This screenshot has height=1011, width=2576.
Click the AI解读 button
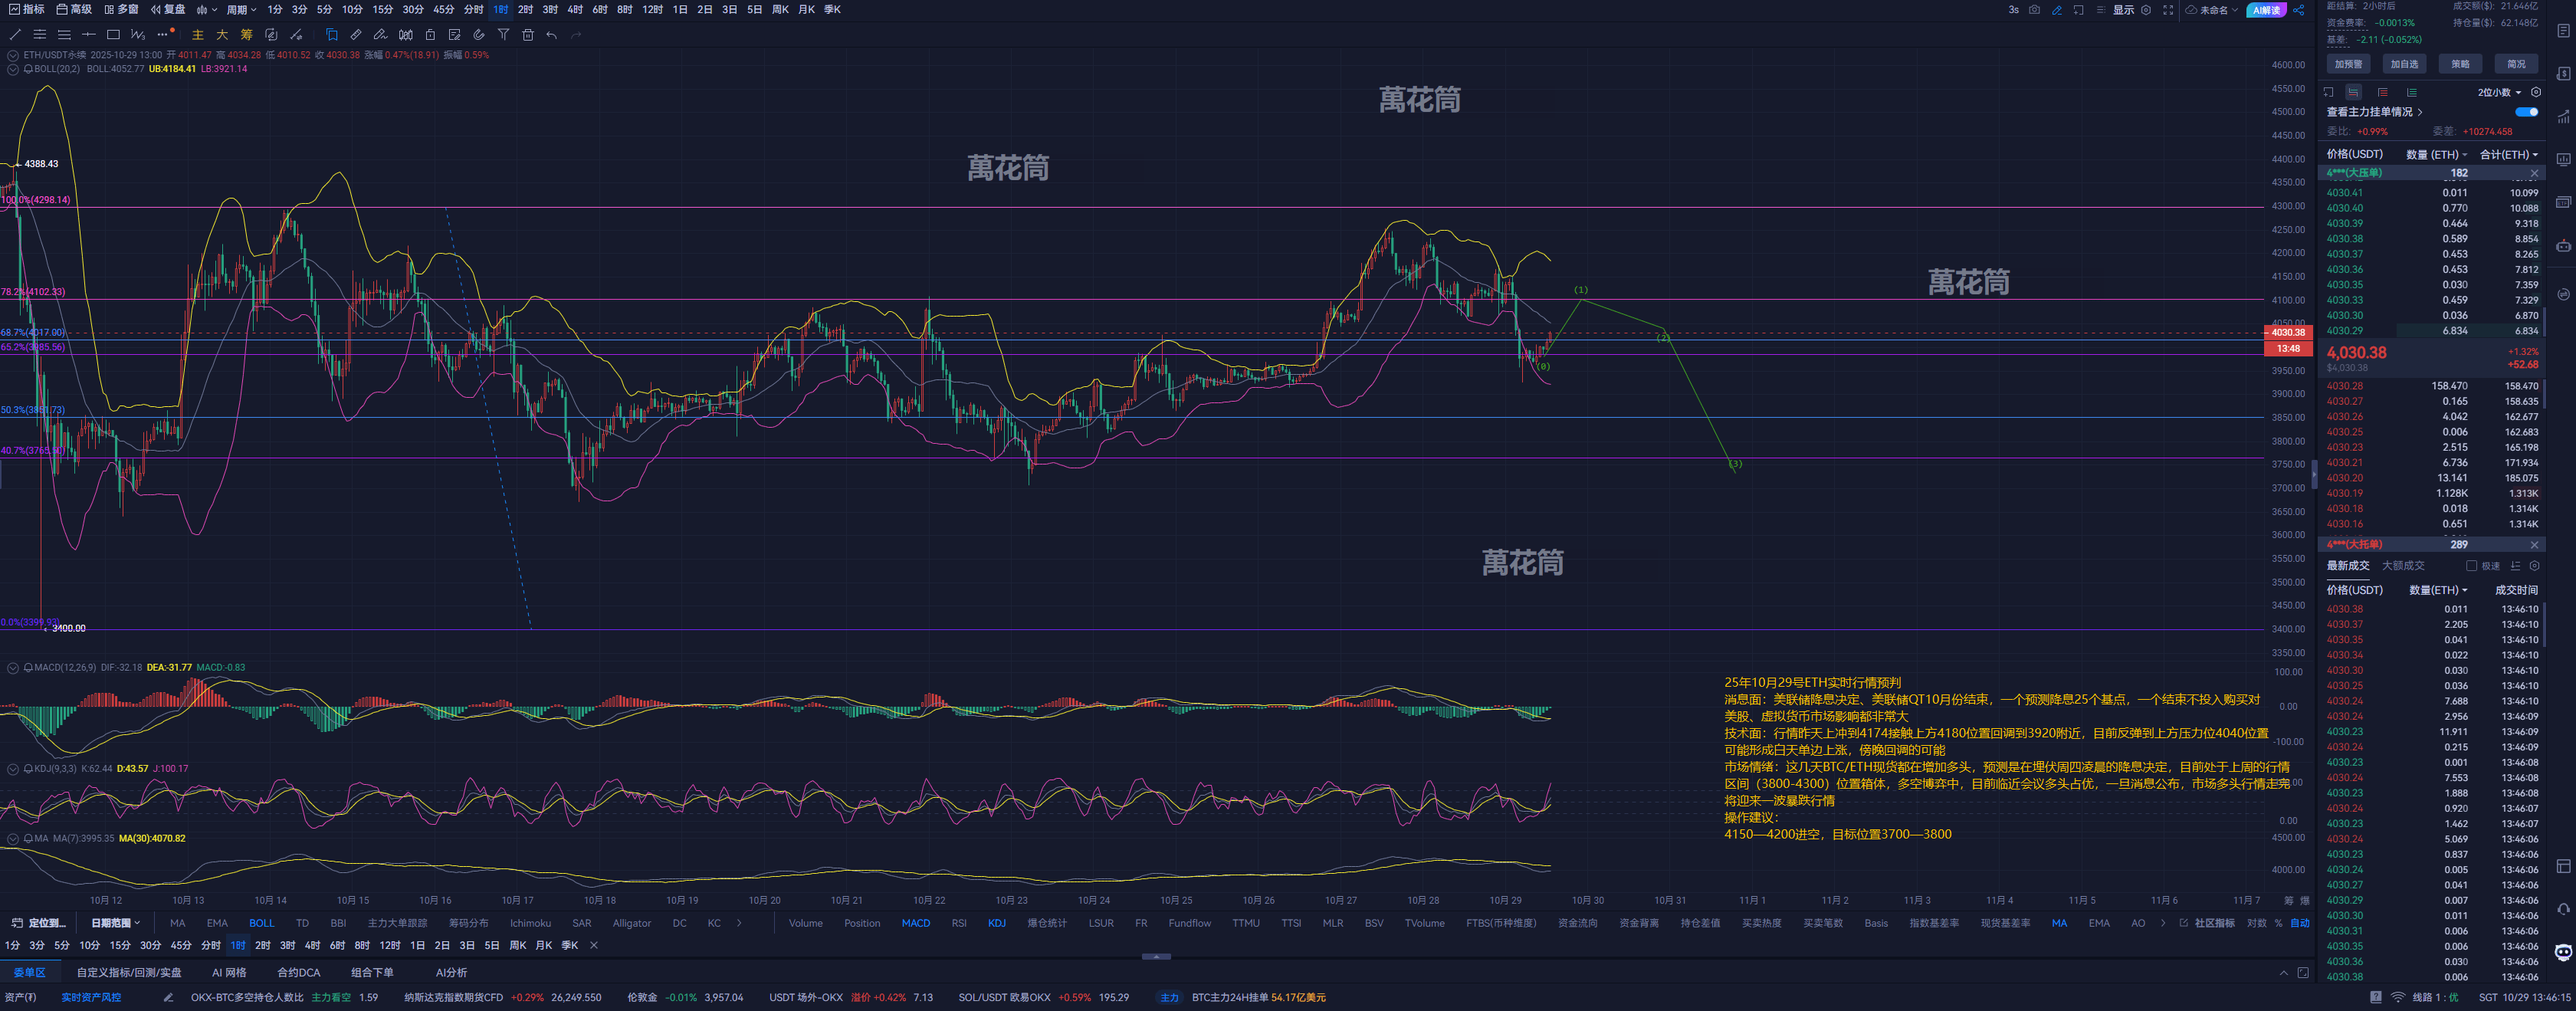click(2266, 10)
